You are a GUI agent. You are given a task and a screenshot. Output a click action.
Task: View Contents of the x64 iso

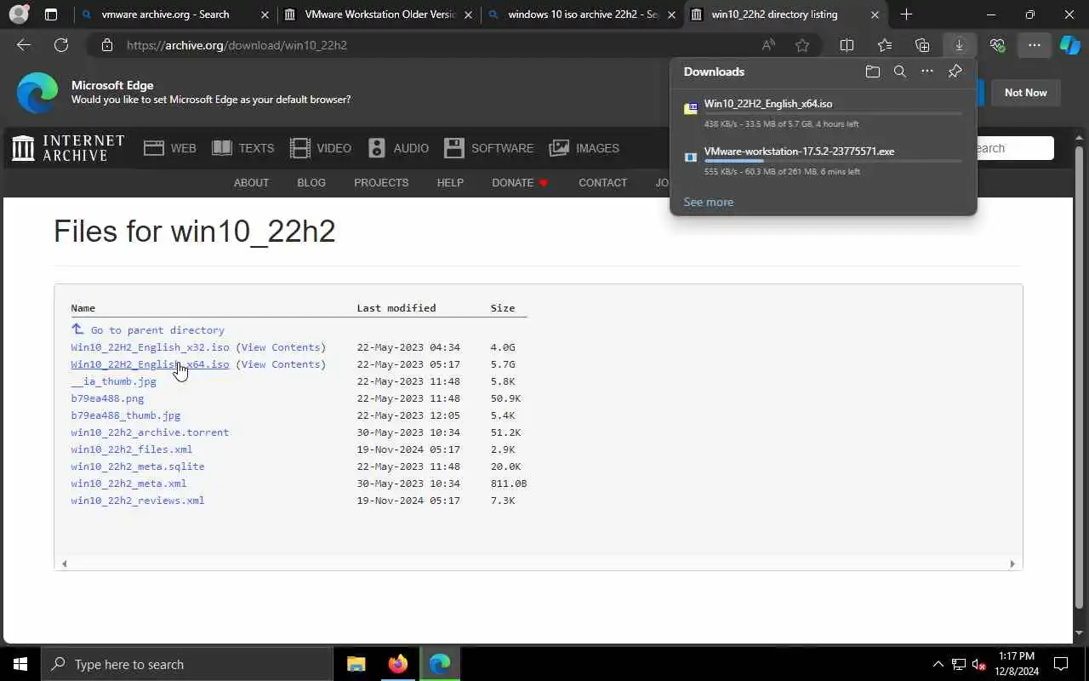pyautogui.click(x=281, y=364)
